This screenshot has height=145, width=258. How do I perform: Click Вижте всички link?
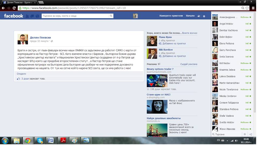point(189,33)
